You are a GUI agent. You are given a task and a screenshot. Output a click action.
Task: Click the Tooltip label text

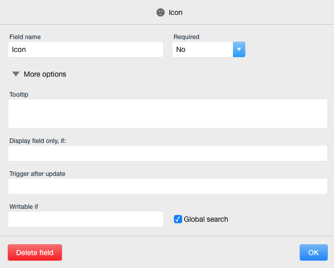tap(18, 94)
